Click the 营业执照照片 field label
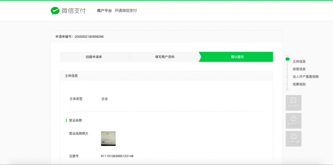This screenshot has width=333, height=165. [x=78, y=134]
